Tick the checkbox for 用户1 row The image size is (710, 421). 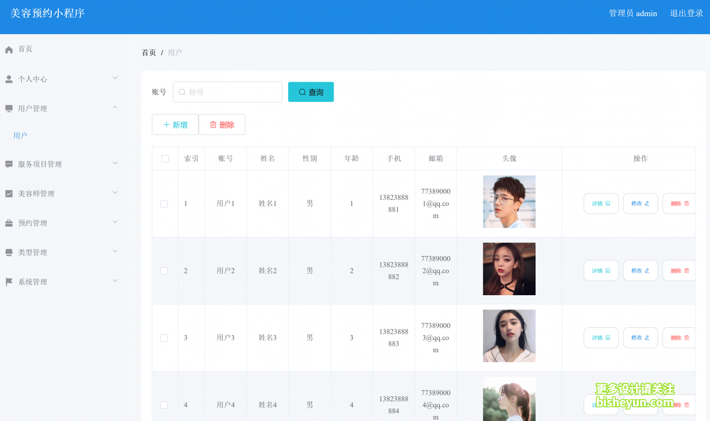pos(164,204)
